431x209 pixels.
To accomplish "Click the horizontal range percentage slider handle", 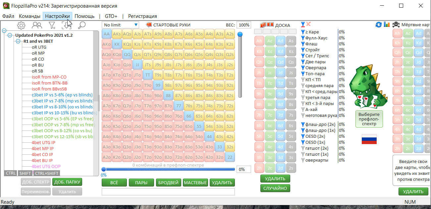I will [x=104, y=169].
